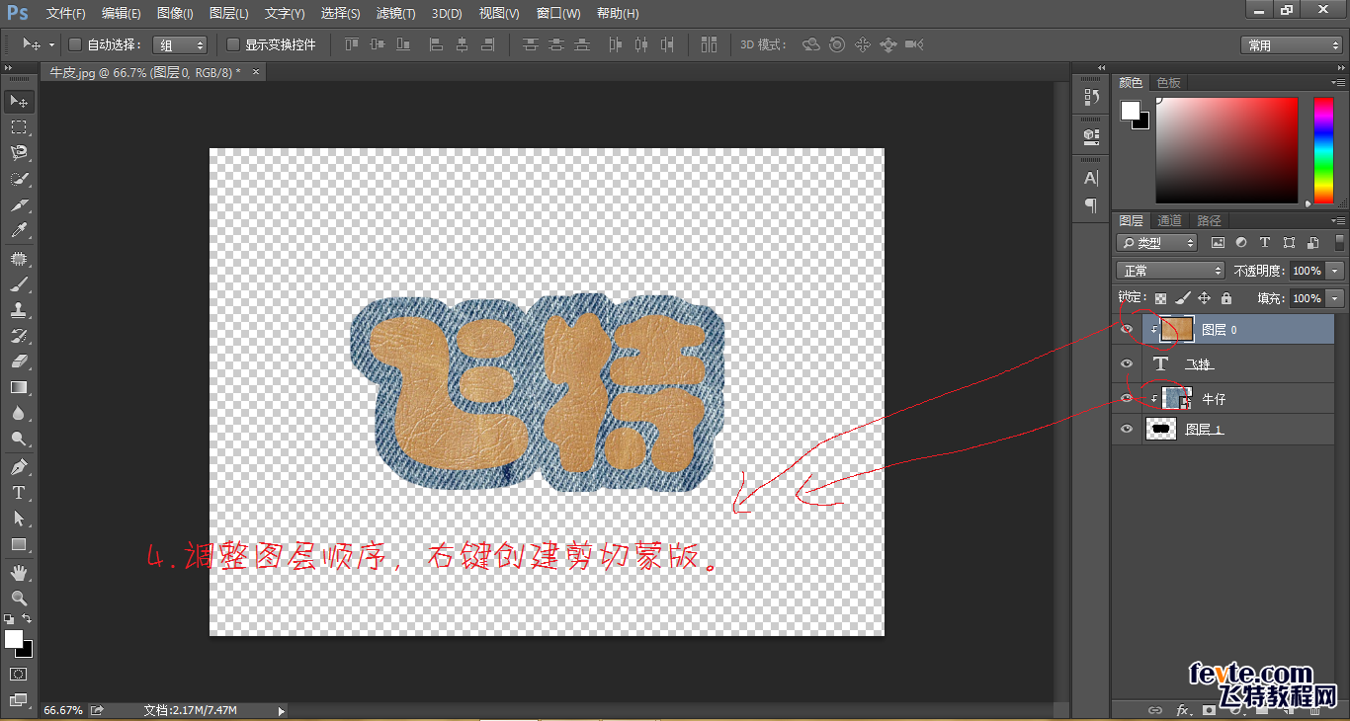Select the Rectangular Marquee tool
Viewport: 1350px width, 721px height.
[x=19, y=127]
